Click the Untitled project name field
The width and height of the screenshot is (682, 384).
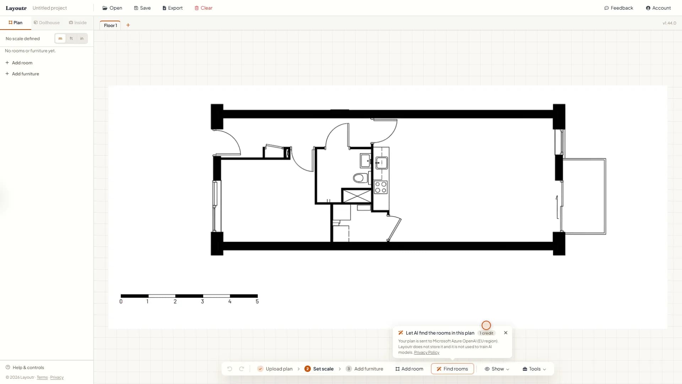click(x=50, y=8)
